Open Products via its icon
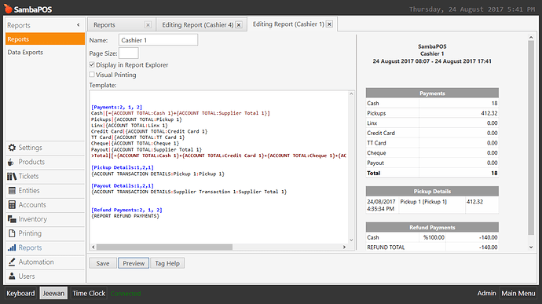 tap(12, 162)
